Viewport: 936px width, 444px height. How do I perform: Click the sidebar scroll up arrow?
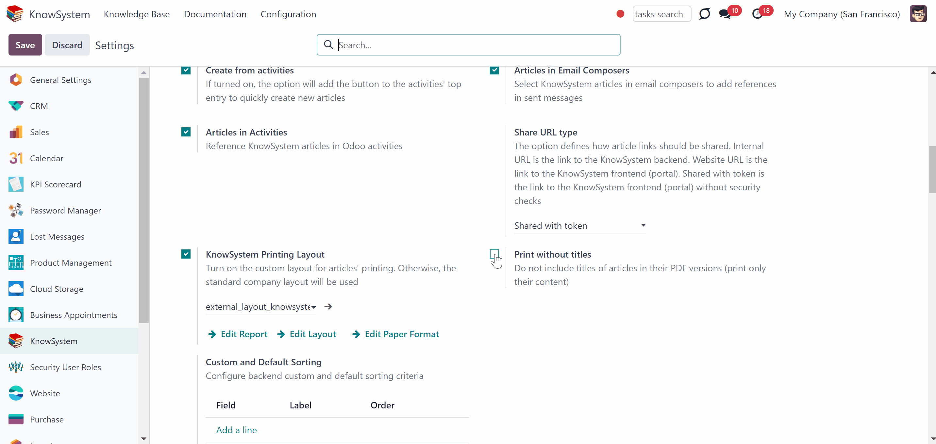[x=144, y=72]
